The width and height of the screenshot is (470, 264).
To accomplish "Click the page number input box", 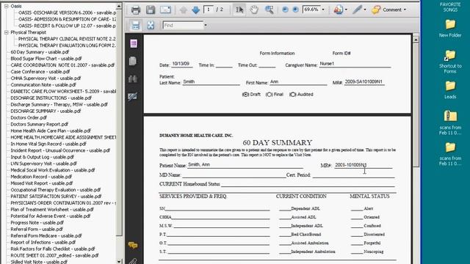I will 209,10.
